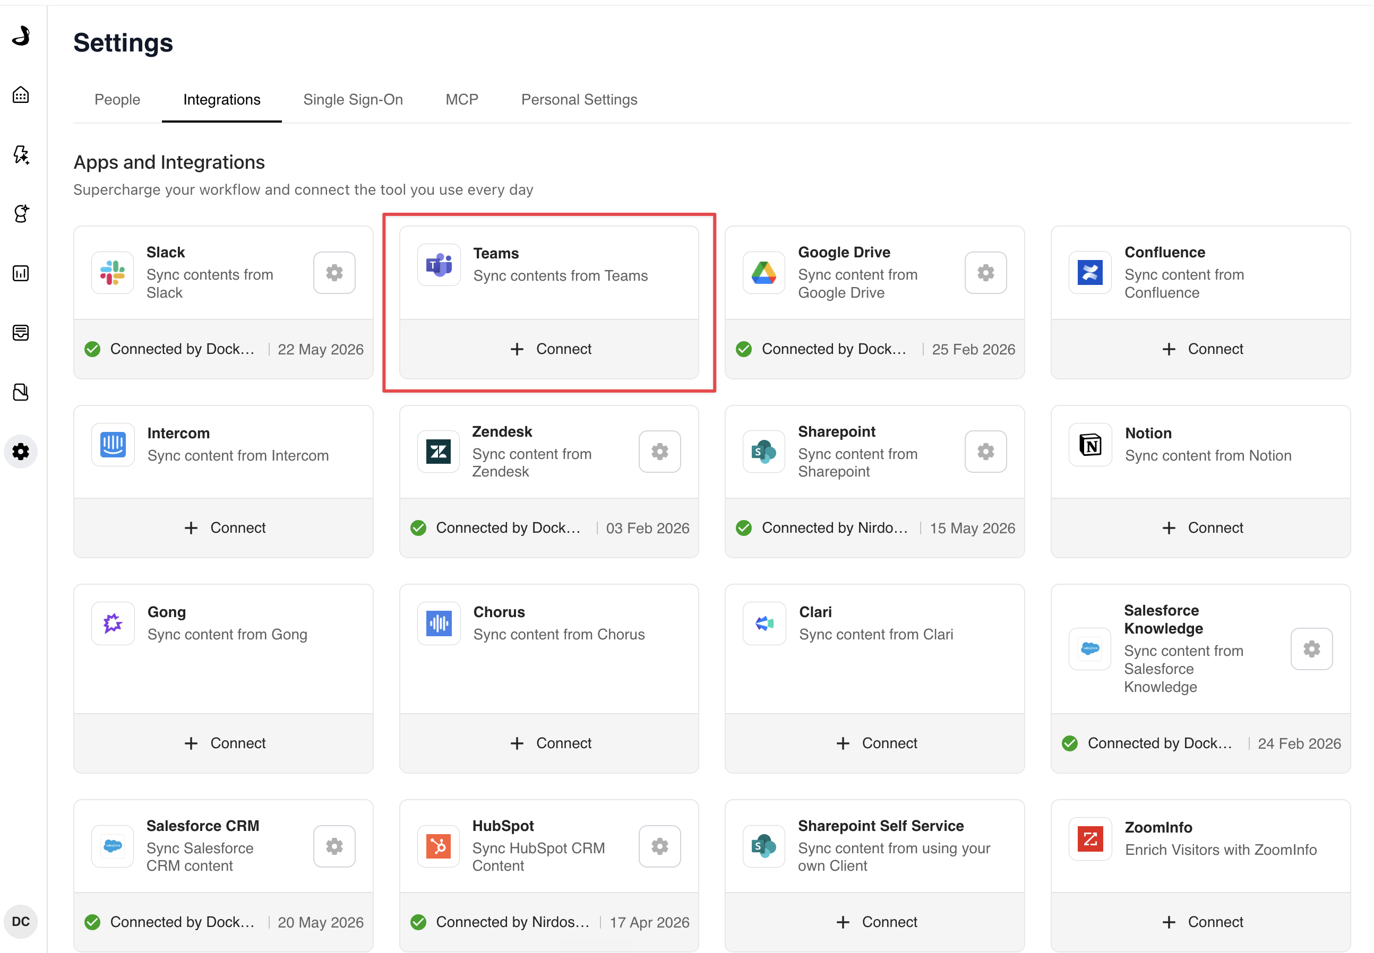Click Salesforce Knowledge connected status 24 Feb 2026
1374x953 pixels.
[x=1201, y=743]
